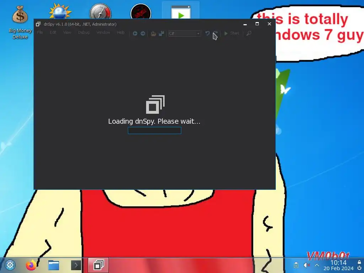Click the Search magnifier icon
Image resolution: width=364 pixels, height=273 pixels.
248,33
